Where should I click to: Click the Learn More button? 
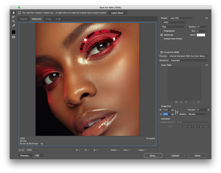[117, 13]
